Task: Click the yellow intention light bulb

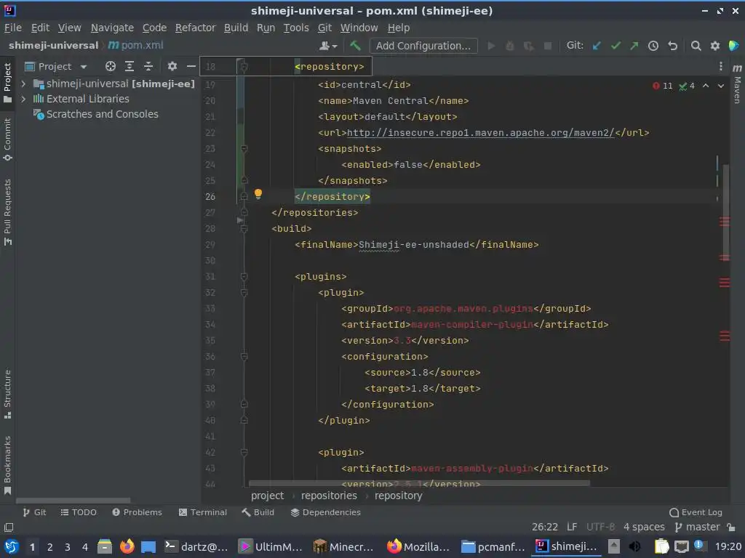Action: [x=258, y=193]
